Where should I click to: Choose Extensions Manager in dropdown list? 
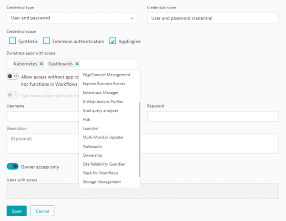pos(110,93)
